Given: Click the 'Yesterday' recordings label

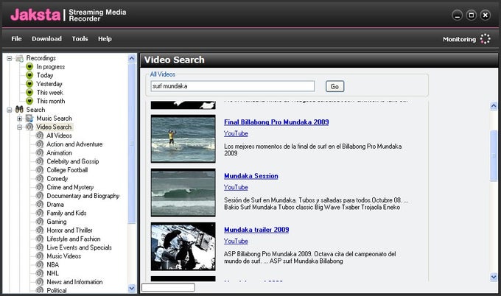Looking at the screenshot, I should 49,84.
